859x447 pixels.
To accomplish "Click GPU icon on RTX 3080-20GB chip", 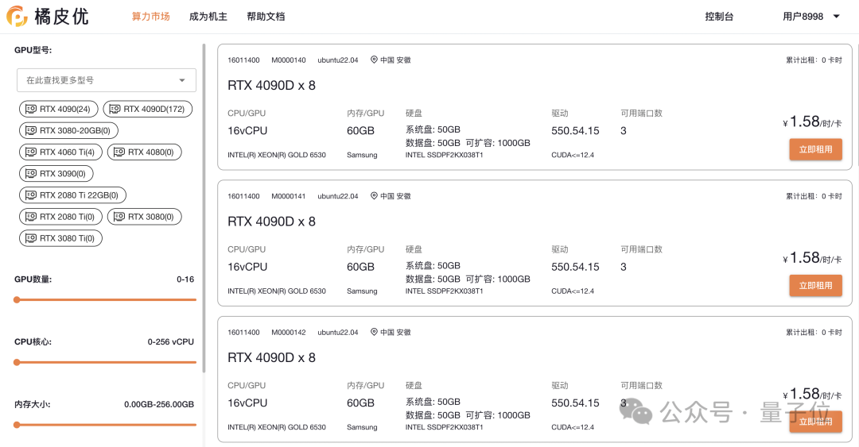I will click(x=31, y=130).
